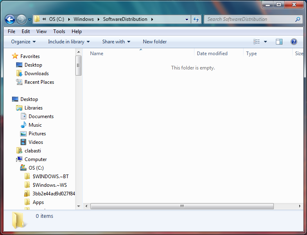Open the $WINDOWS.~BT folder
The width and height of the screenshot is (307, 235).
click(x=50, y=177)
